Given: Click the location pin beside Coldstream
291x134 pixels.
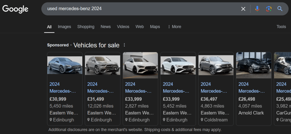Looking at the screenshot, I should pos(202,120).
